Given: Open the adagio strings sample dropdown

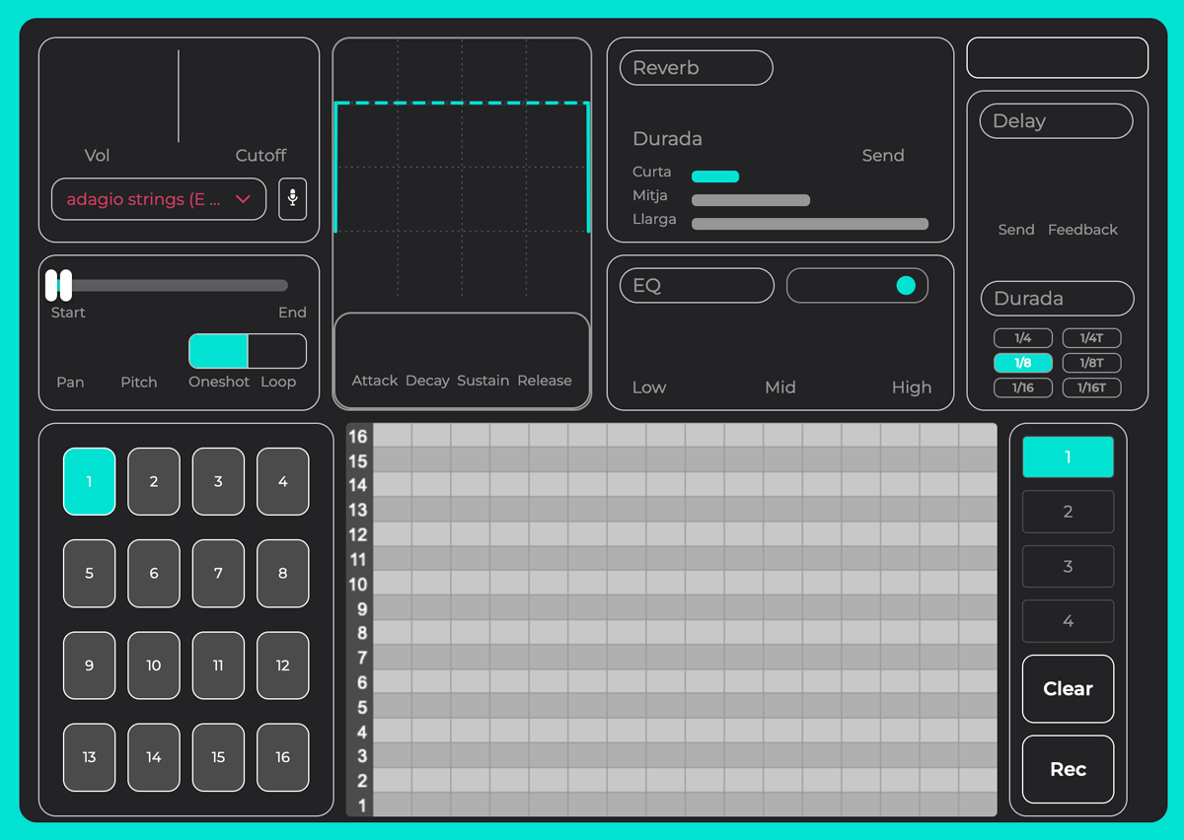Looking at the screenshot, I should coord(148,199).
